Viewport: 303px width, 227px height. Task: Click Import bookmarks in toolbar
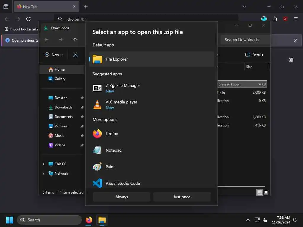pyautogui.click(x=21, y=29)
